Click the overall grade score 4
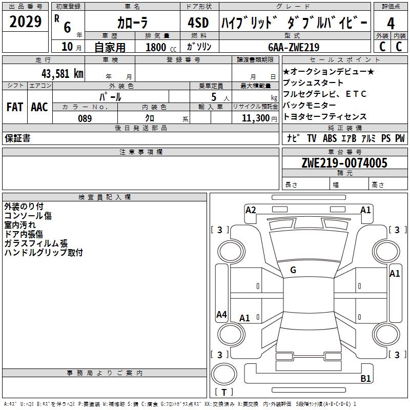Viewport: 410px width, 410px height. 391,23
